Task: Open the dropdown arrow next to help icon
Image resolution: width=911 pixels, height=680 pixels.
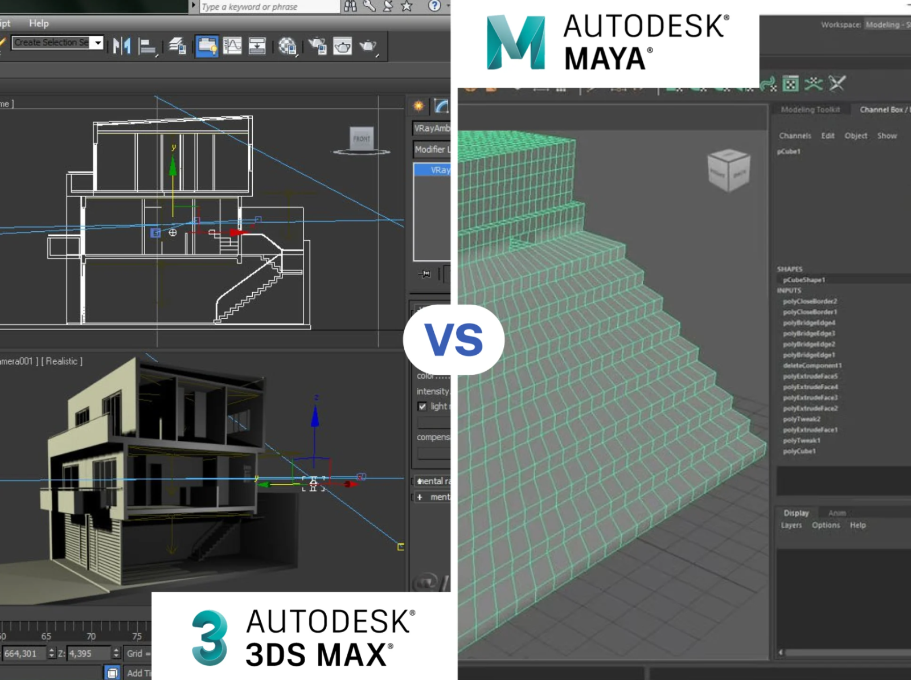Action: coord(448,6)
